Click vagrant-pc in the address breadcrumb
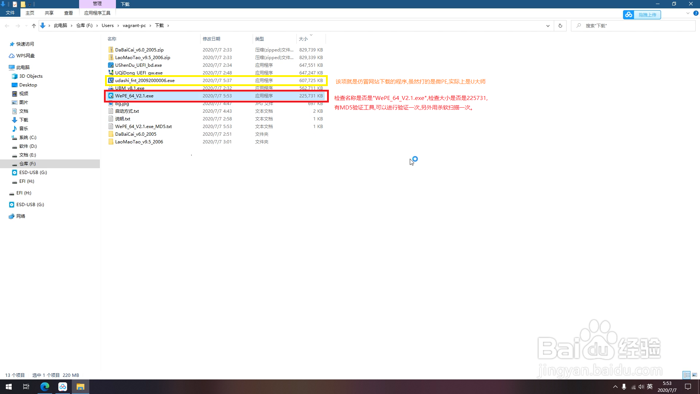 (134, 26)
